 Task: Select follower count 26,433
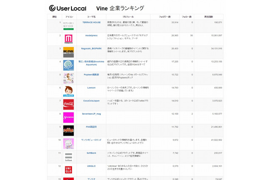point(175,49)
